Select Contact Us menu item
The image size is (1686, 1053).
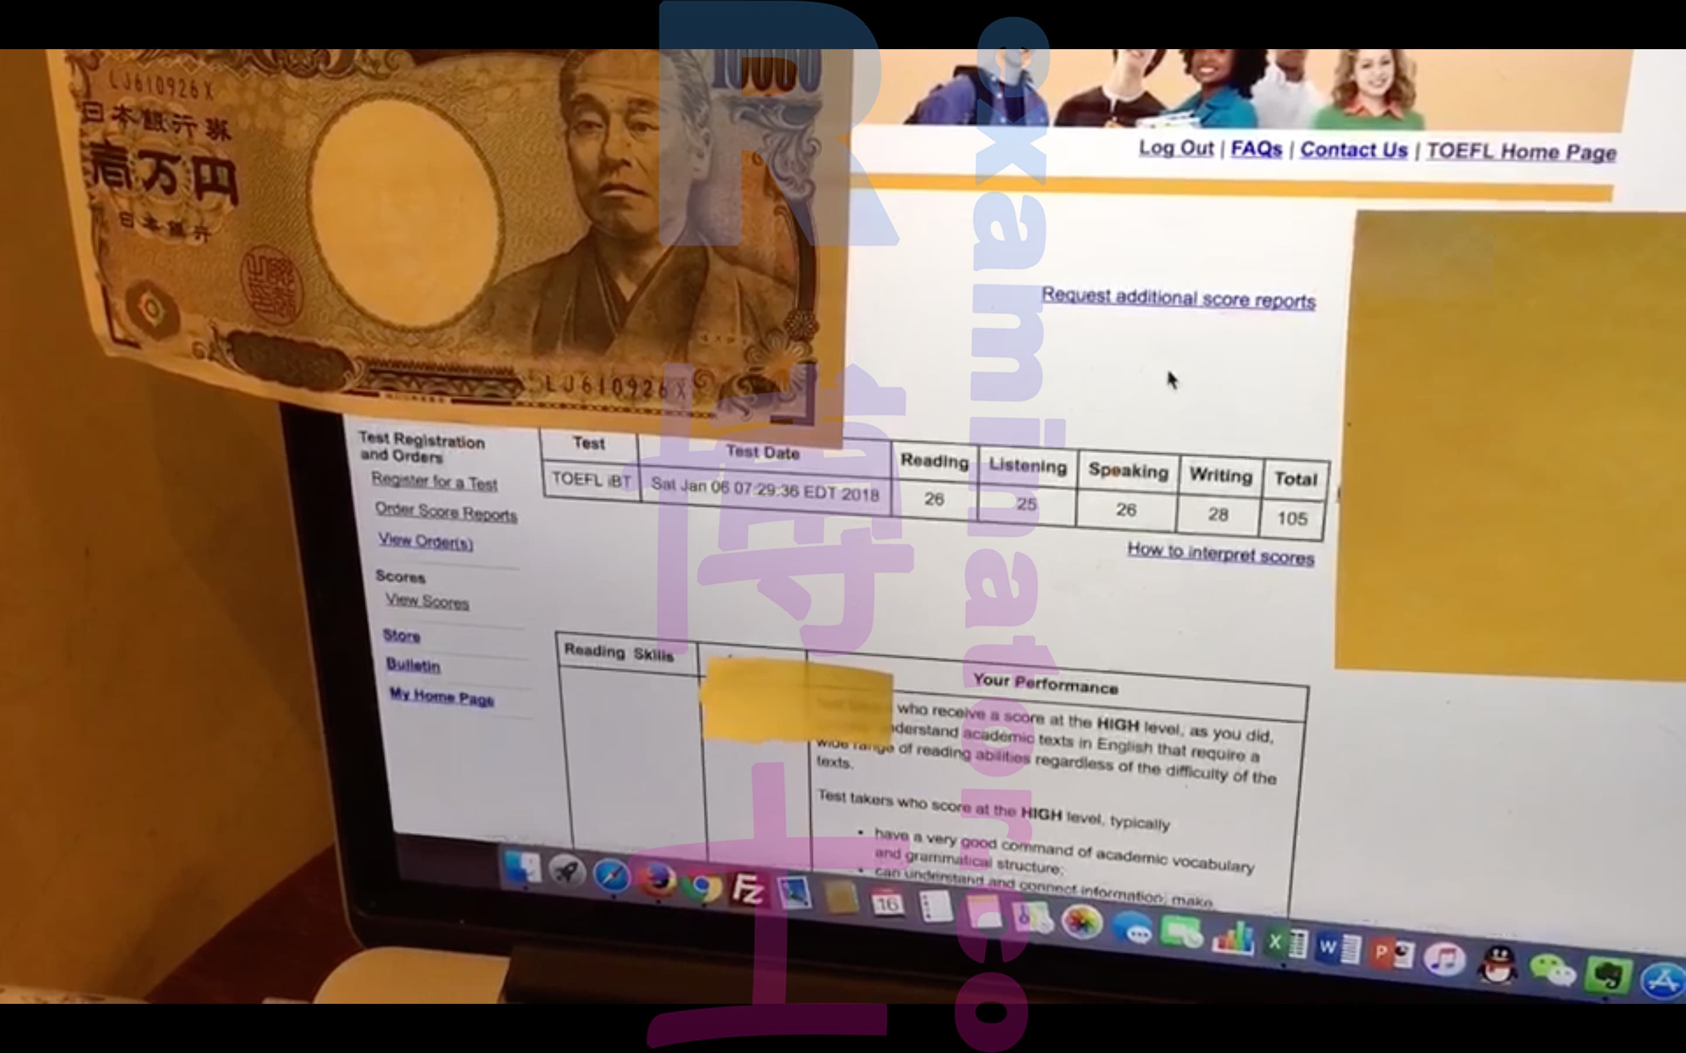(1352, 150)
